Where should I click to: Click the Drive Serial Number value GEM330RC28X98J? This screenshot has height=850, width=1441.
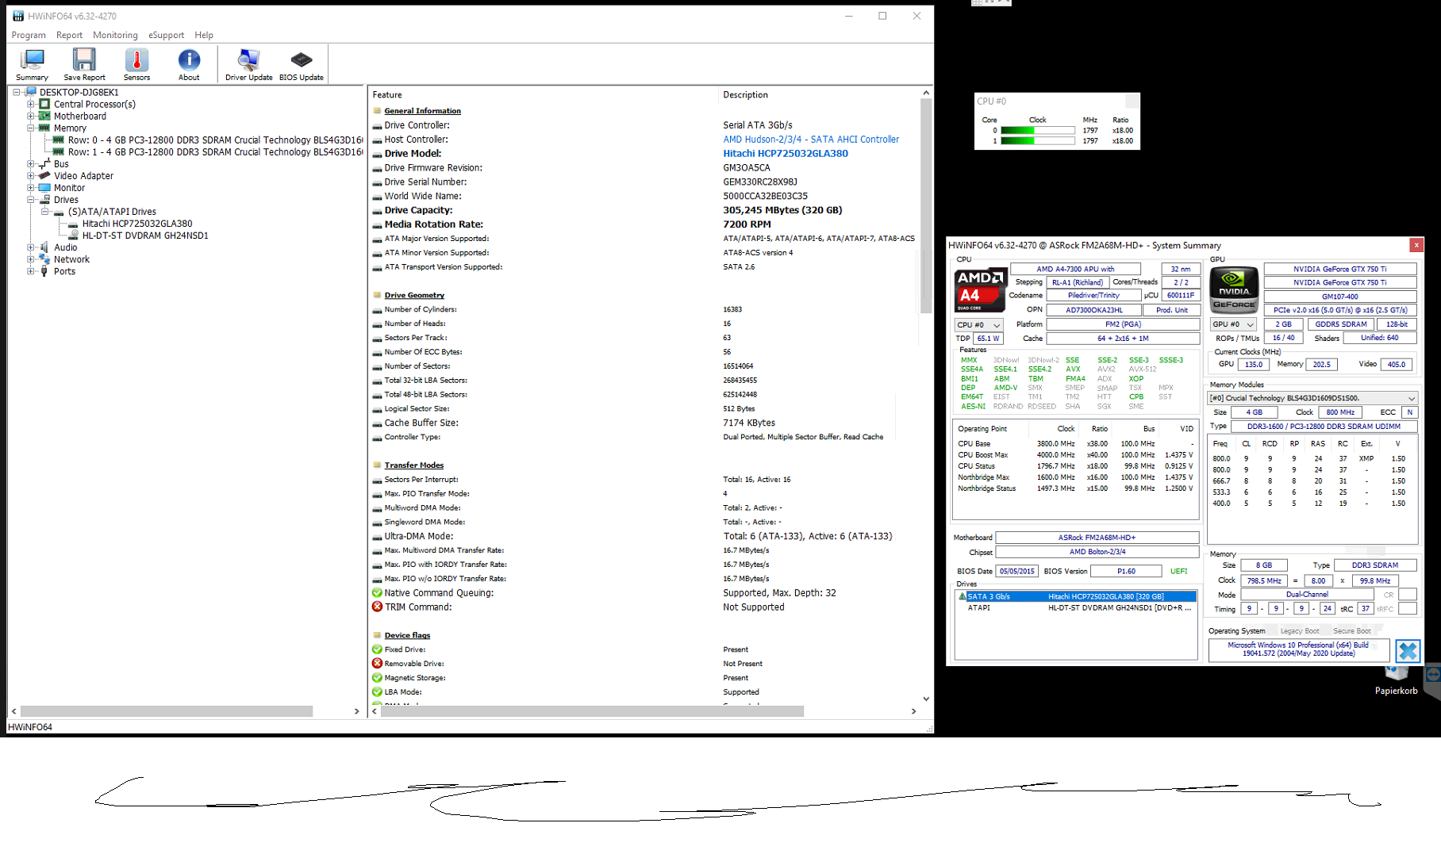pos(759,182)
